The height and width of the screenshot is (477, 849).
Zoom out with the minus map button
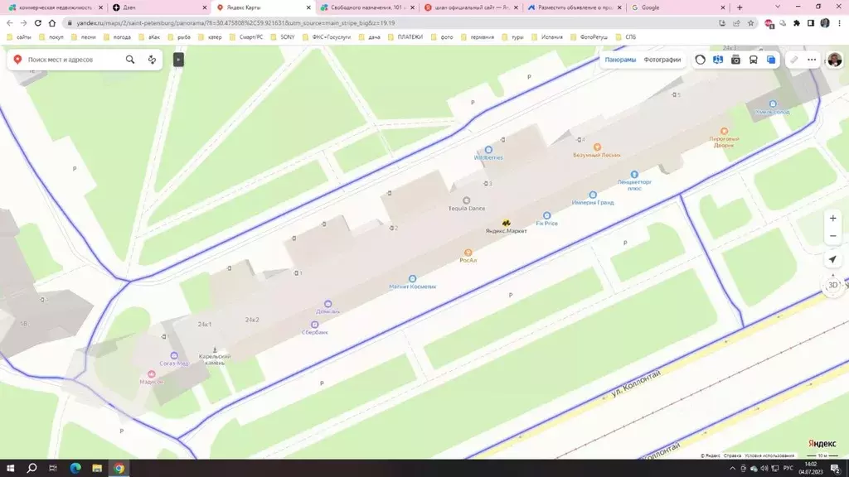click(x=832, y=236)
